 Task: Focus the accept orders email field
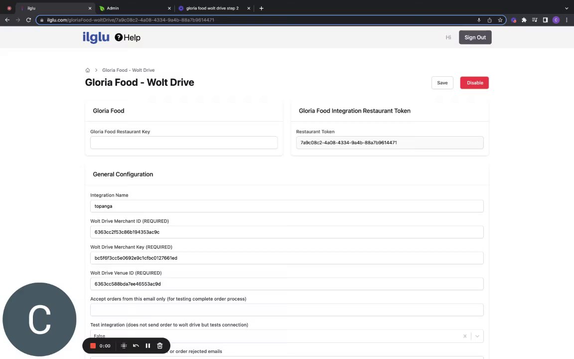click(x=287, y=310)
